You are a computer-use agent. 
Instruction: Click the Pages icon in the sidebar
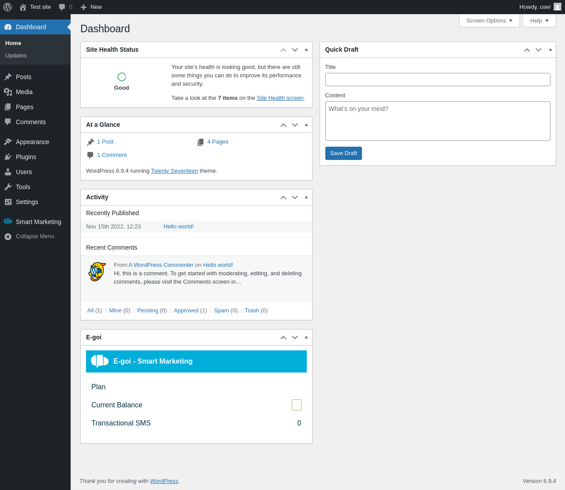coord(8,107)
